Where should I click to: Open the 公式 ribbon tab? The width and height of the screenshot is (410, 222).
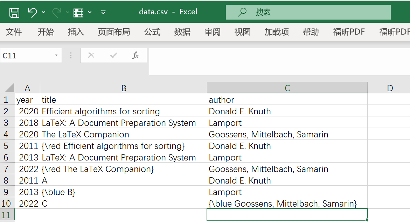click(152, 32)
